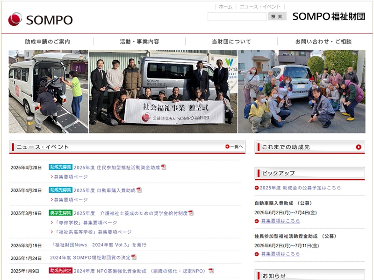
Task: Go to ニュース・イベント in top navigation
Action: (x=260, y=7)
